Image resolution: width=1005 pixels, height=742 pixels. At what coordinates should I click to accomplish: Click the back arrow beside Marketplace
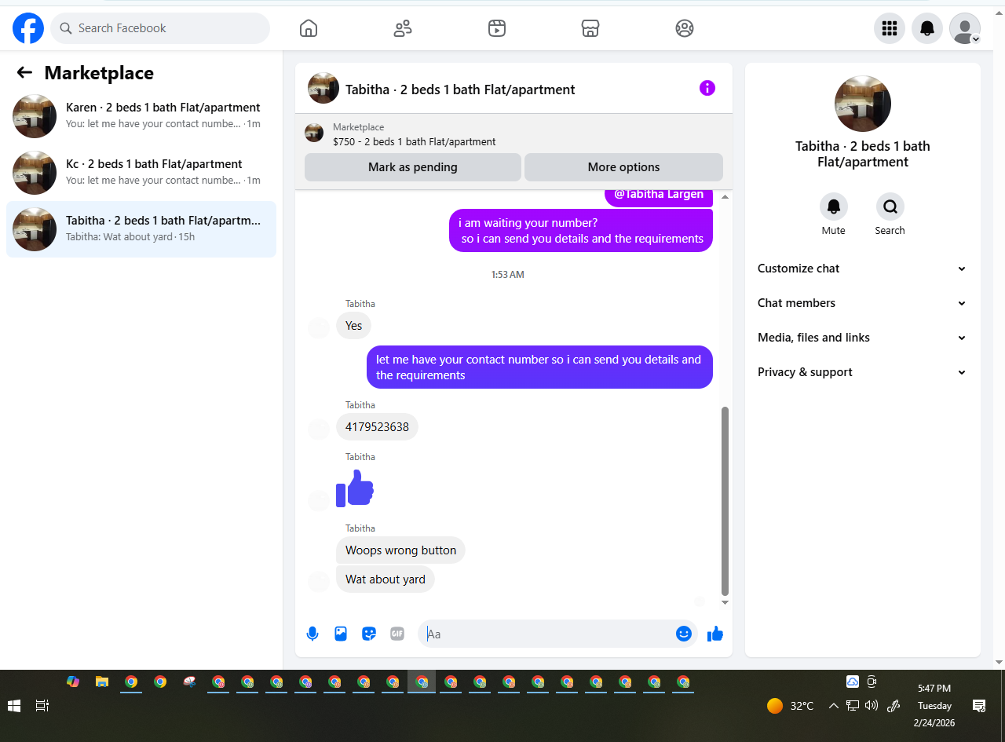pyautogui.click(x=24, y=73)
